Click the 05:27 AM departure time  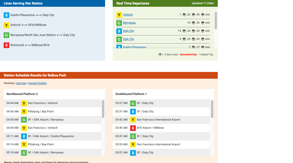click(x=121, y=103)
